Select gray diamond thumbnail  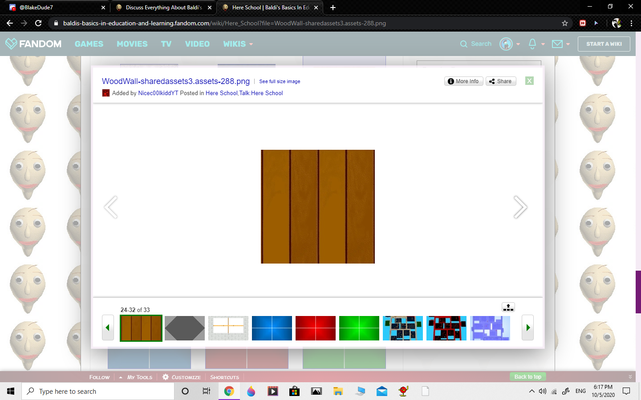pos(185,328)
